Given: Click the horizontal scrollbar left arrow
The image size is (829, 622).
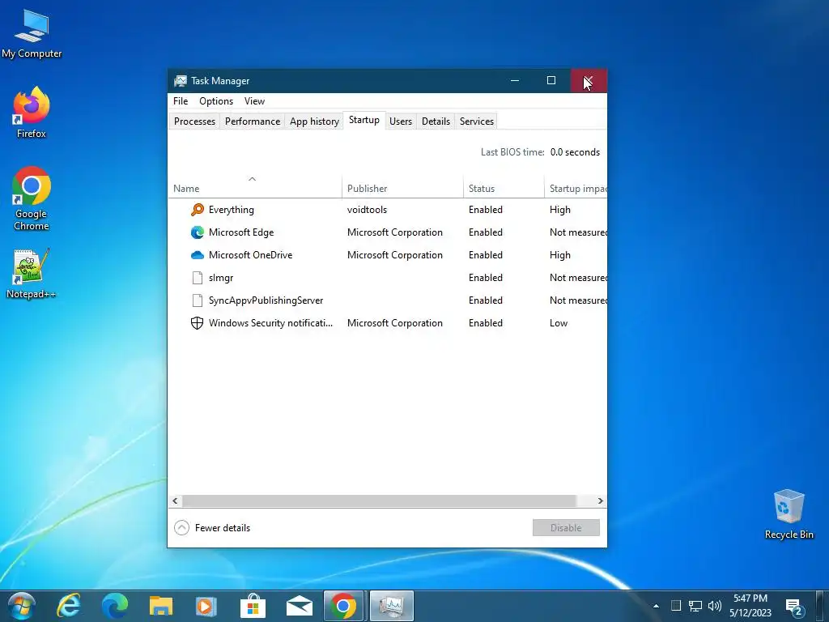Looking at the screenshot, I should [175, 501].
